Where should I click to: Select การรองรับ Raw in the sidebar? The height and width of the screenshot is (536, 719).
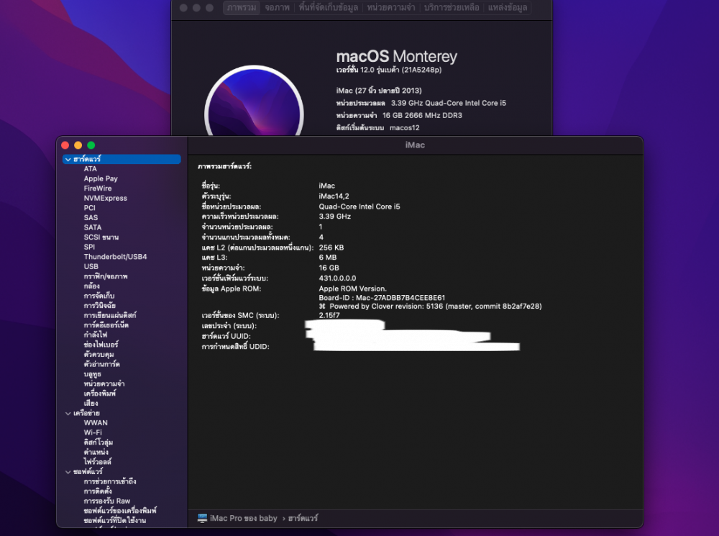point(107,501)
